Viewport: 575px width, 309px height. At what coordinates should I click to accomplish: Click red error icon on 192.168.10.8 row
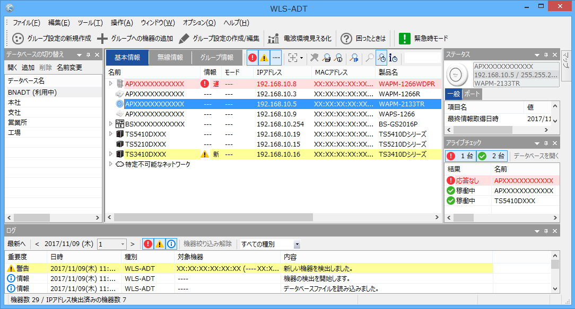coord(205,84)
